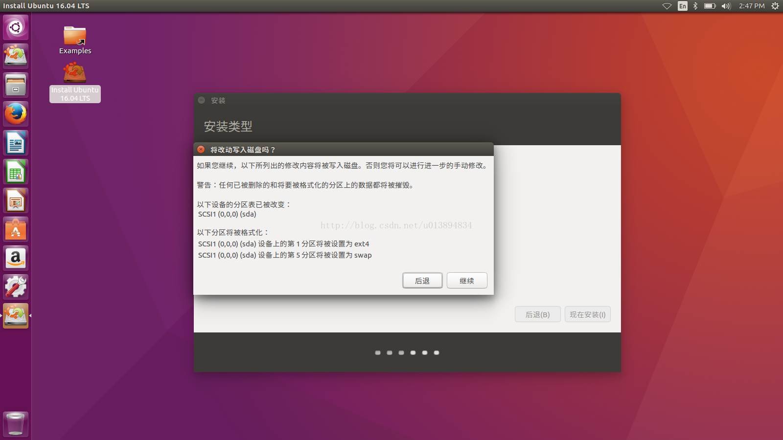Click the line mentioning 第 5 分区 swap
Screen dimensions: 783x440
click(285, 255)
